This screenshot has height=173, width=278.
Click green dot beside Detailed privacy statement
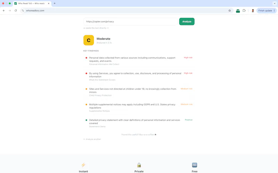(x=86, y=120)
